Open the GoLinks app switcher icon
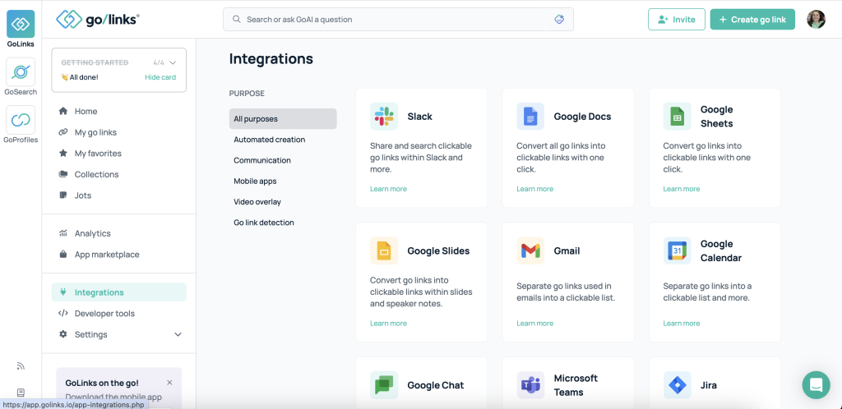 (x=21, y=24)
